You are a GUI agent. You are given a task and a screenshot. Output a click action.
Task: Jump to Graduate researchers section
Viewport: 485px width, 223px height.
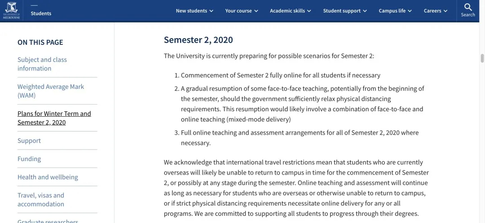click(48, 220)
